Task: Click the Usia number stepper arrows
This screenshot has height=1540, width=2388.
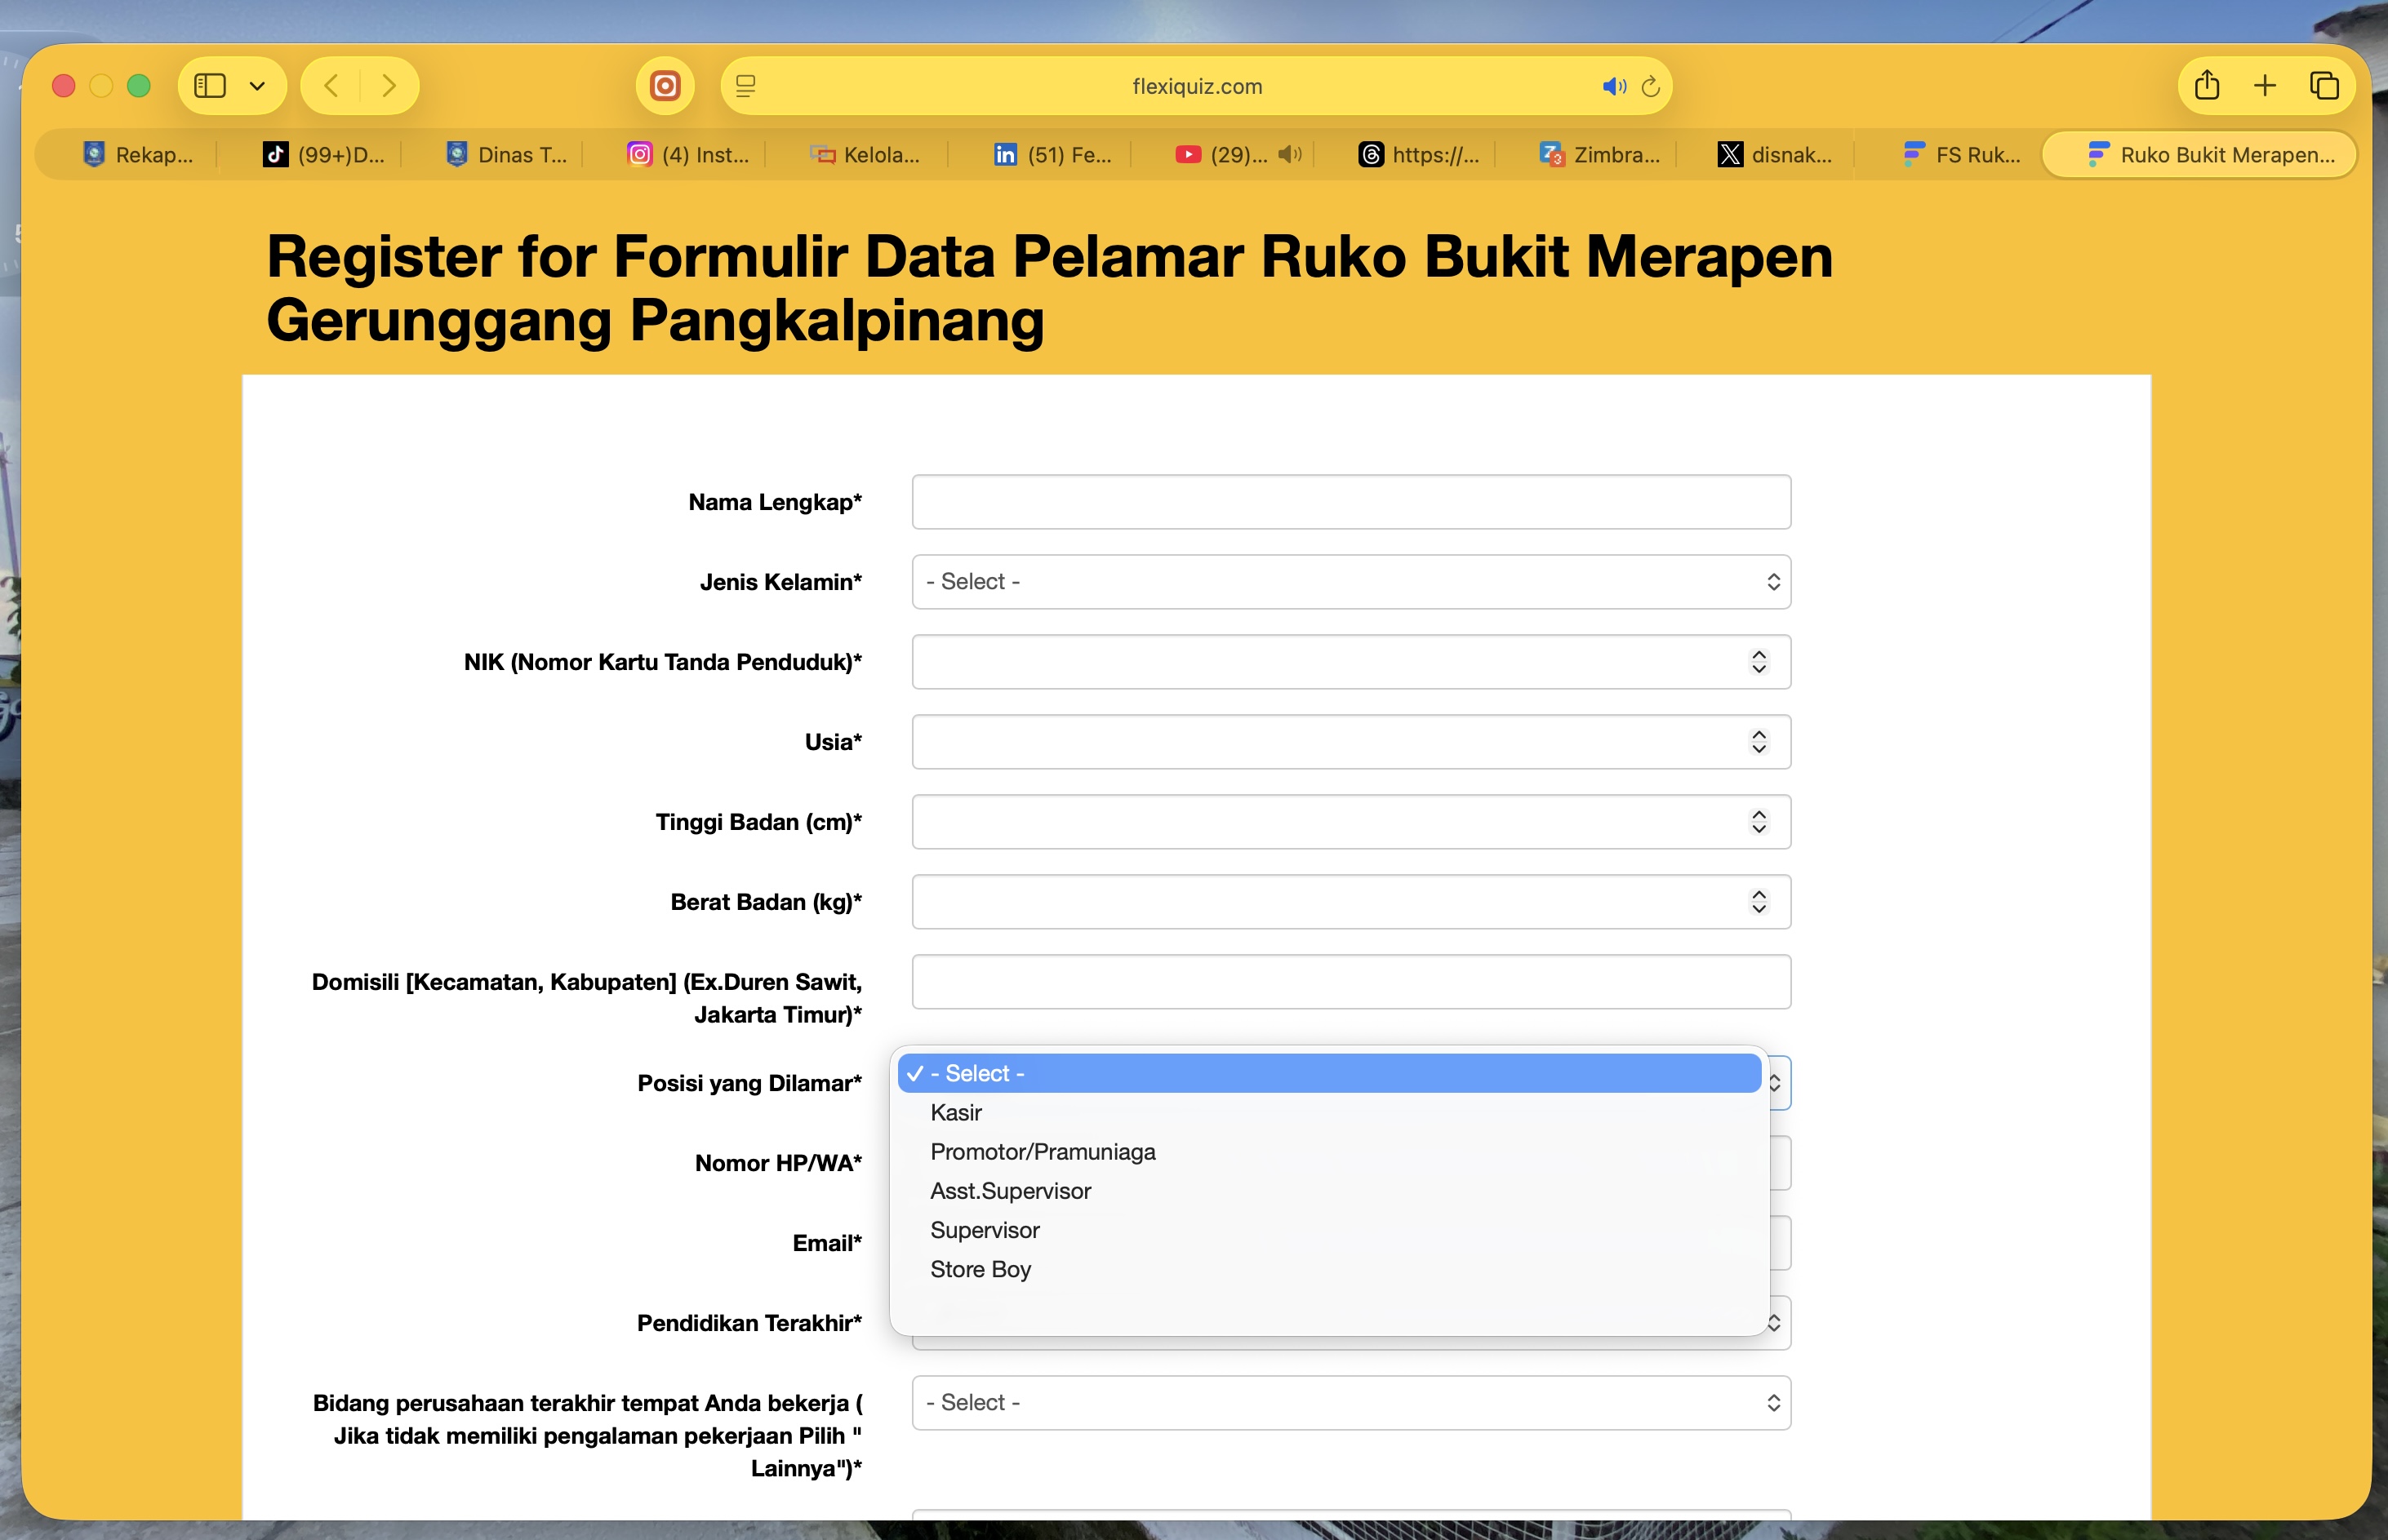Action: pos(1759,742)
